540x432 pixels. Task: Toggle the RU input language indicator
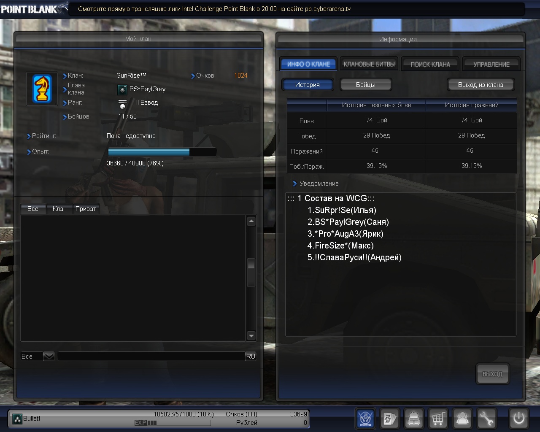pyautogui.click(x=251, y=356)
